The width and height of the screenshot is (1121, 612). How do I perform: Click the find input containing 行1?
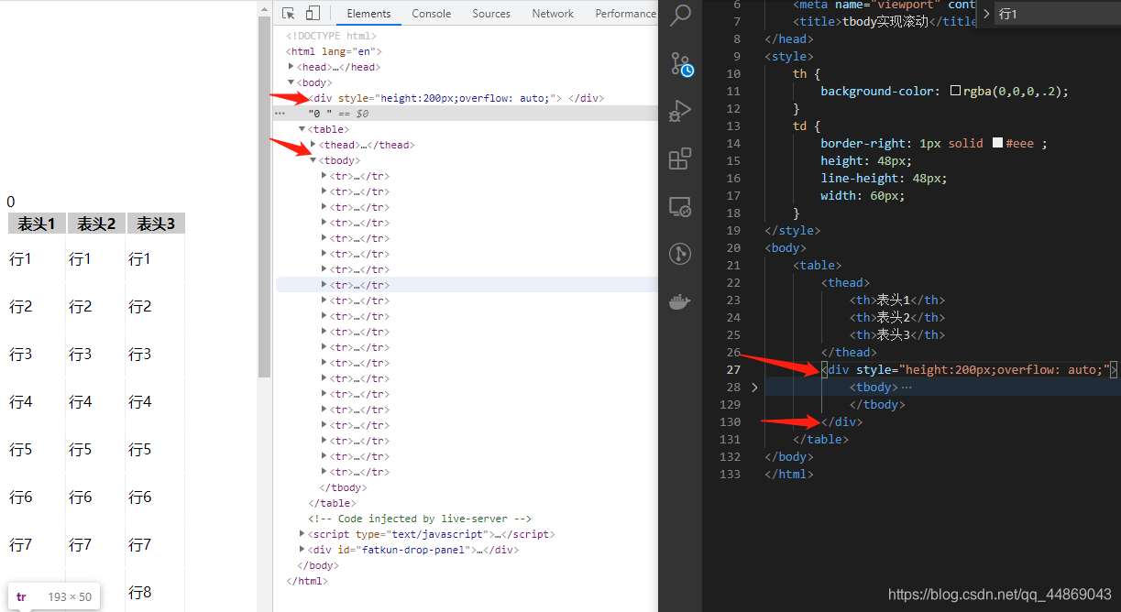[1057, 14]
